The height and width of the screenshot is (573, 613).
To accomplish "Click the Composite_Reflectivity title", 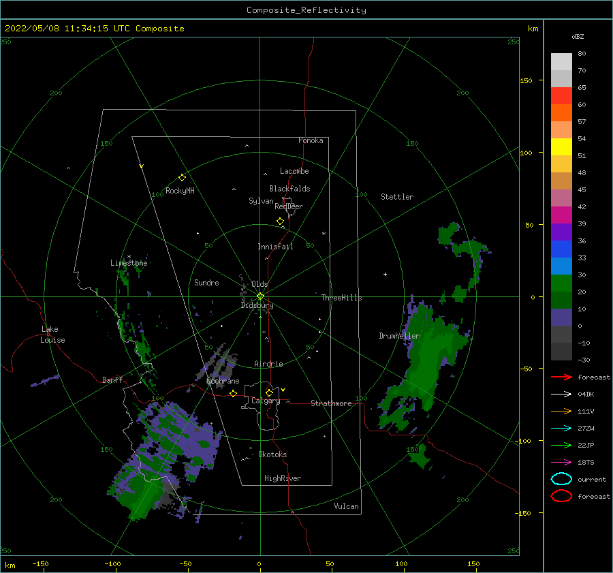I will [x=306, y=10].
